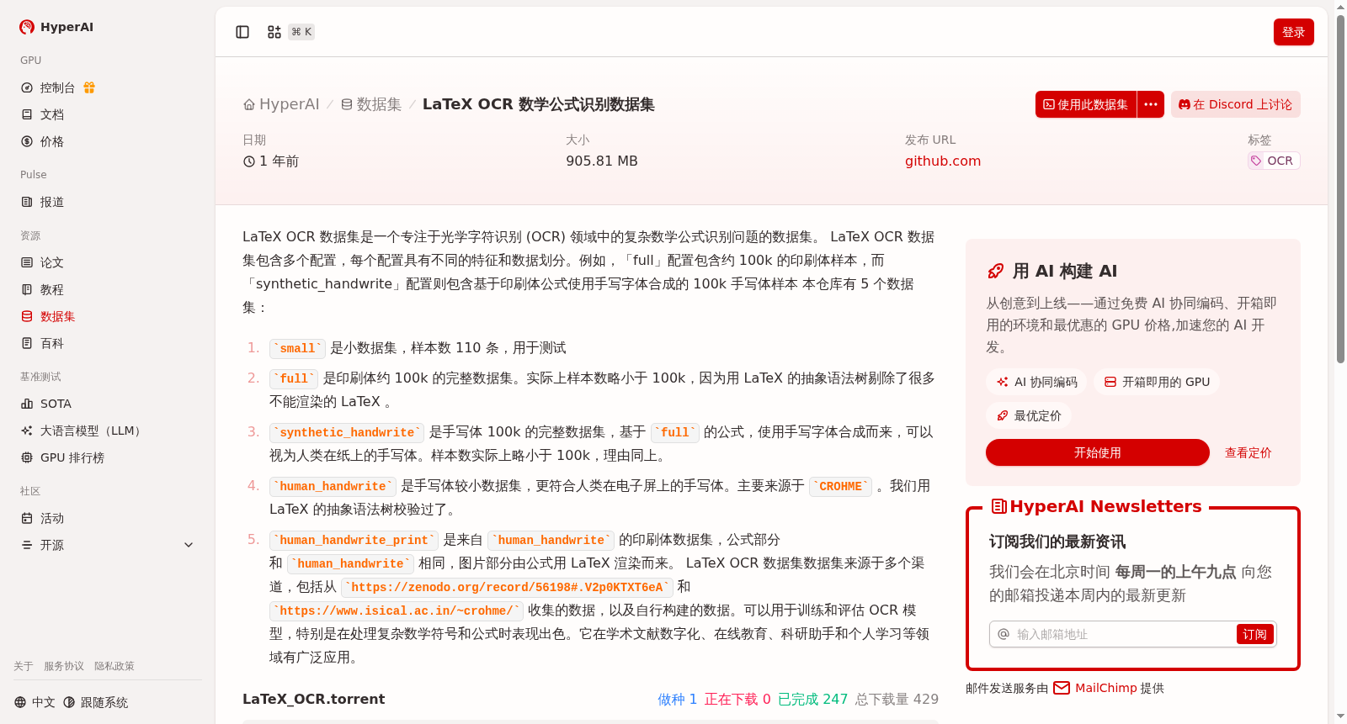1347x724 pixels.
Task: Click the GPU 排行榜 chip icon
Action: coord(27,457)
